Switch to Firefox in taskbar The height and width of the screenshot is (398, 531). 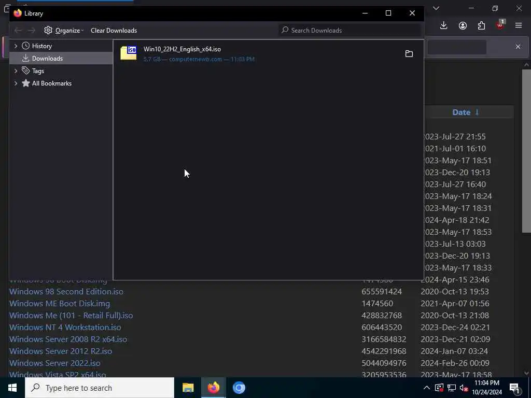coord(214,388)
